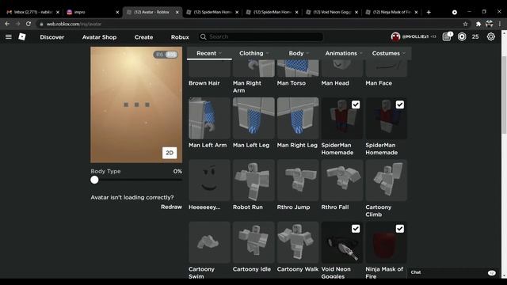
Task: Select the Heeeeeey face thumbnail
Action: tap(209, 180)
